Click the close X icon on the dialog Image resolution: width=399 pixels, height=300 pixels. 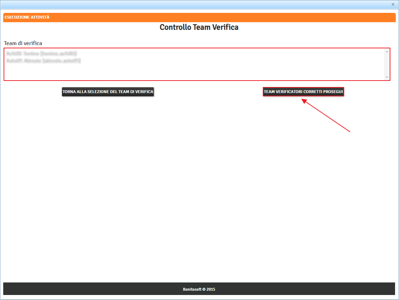tap(393, 4)
